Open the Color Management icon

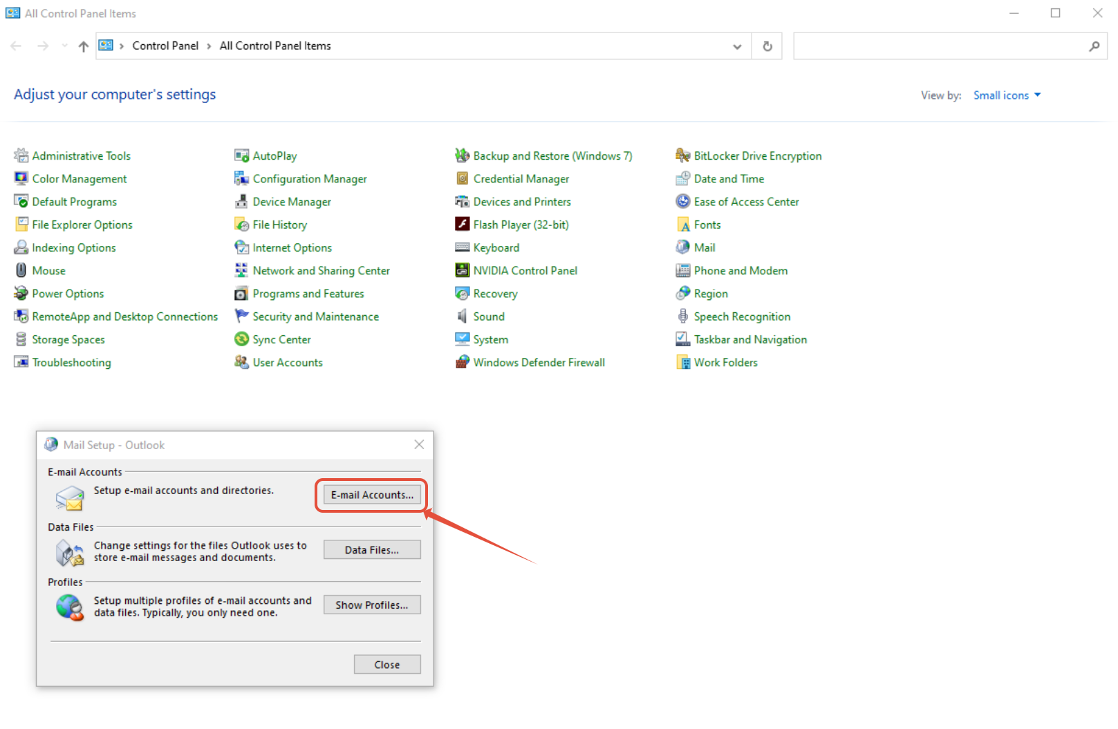point(21,178)
